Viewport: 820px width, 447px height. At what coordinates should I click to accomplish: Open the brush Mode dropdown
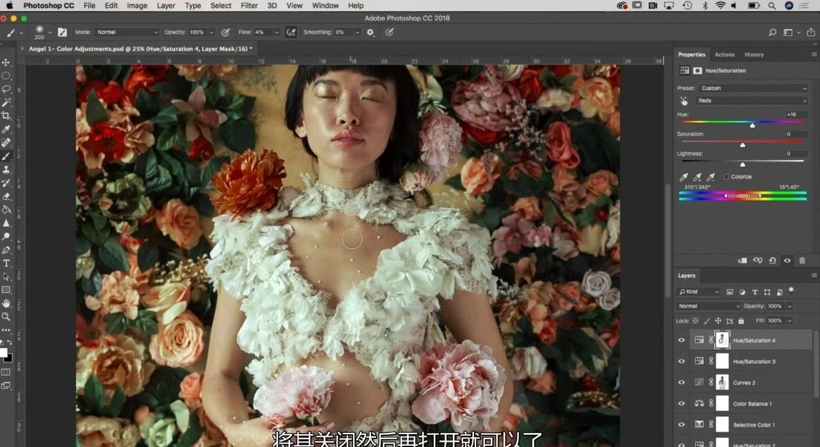click(x=127, y=32)
